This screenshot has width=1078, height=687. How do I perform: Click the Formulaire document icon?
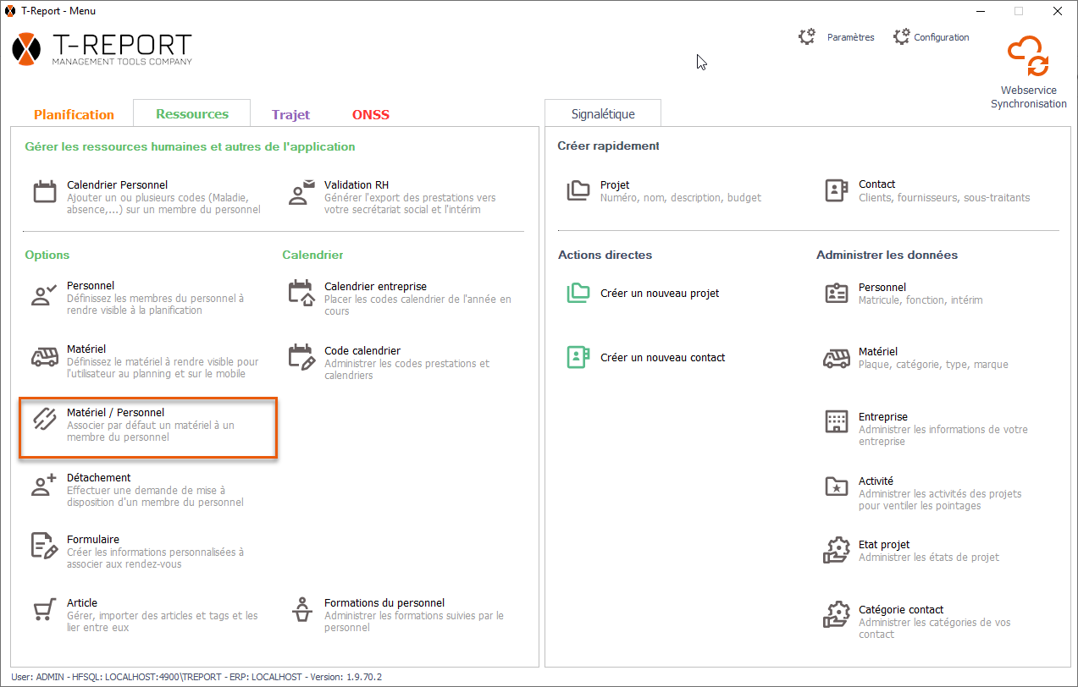[45, 546]
